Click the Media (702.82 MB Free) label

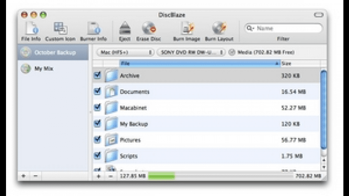click(266, 52)
